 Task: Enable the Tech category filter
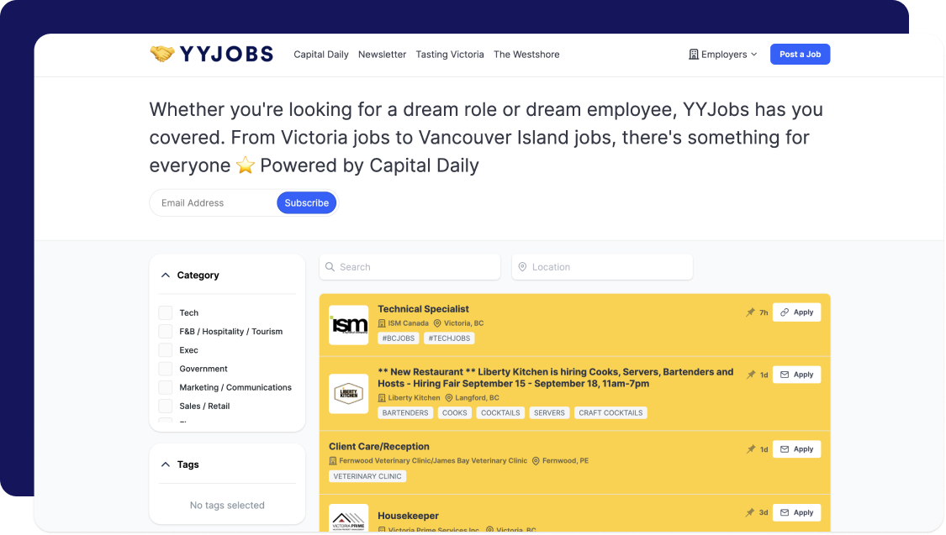tap(165, 312)
